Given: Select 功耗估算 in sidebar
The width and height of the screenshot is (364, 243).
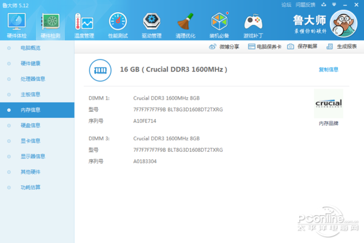Looking at the screenshot, I should pos(30,188).
